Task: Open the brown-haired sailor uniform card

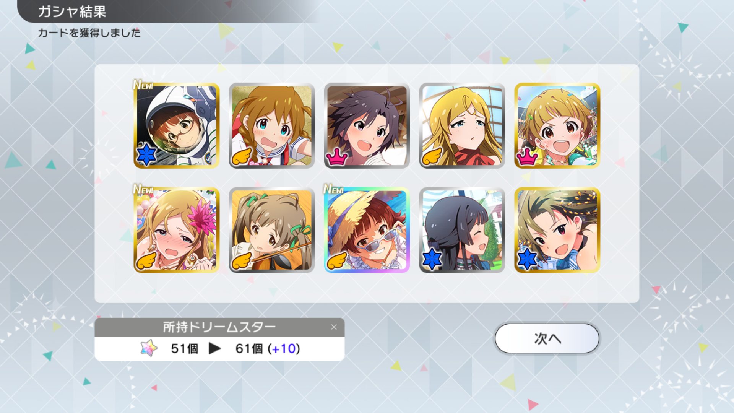Action: pyautogui.click(x=271, y=125)
